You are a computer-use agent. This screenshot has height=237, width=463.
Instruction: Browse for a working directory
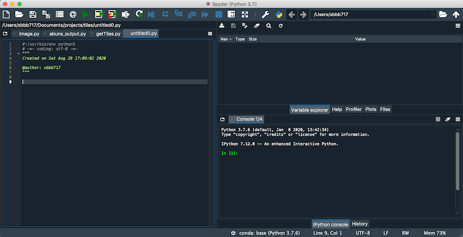pyautogui.click(x=443, y=14)
